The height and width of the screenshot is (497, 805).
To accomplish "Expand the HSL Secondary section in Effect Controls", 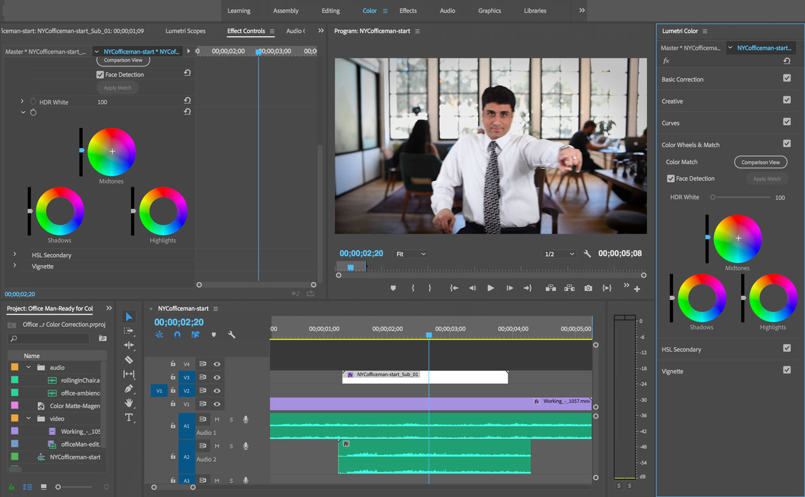I will click(14, 254).
